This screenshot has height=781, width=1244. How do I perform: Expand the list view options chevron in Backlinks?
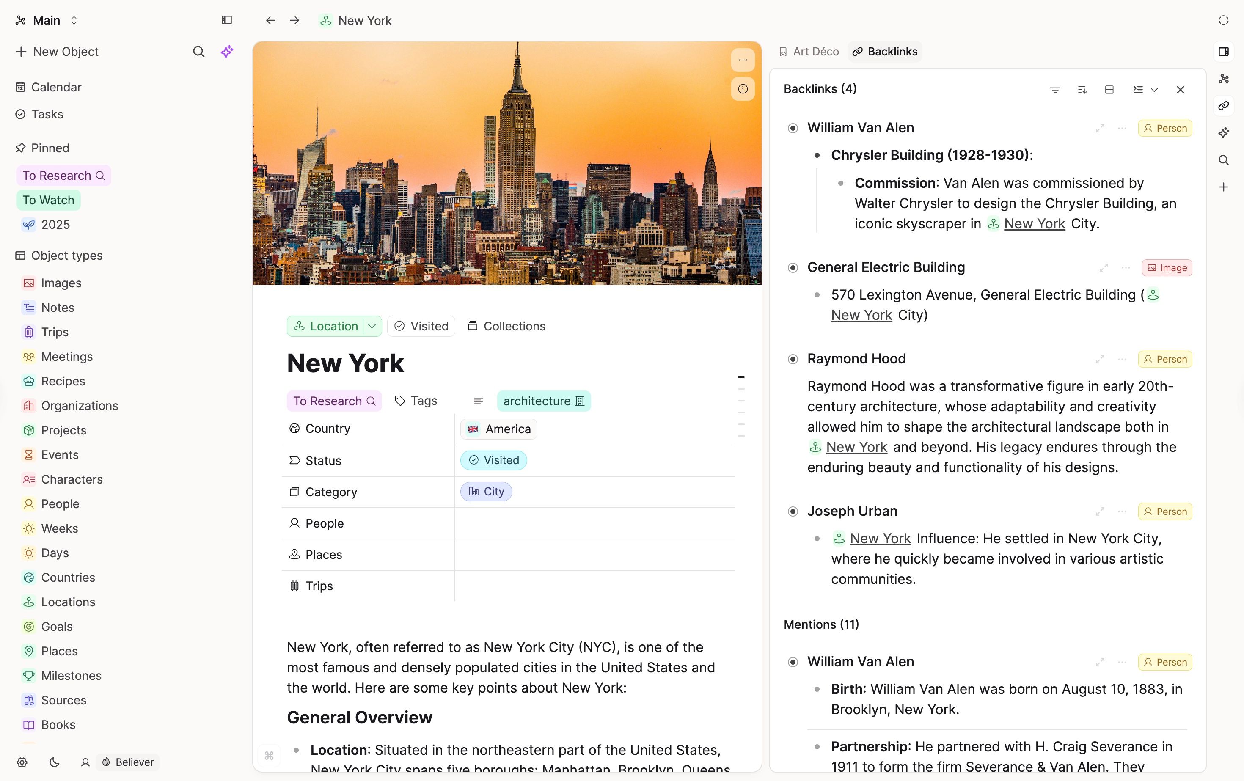tap(1154, 89)
